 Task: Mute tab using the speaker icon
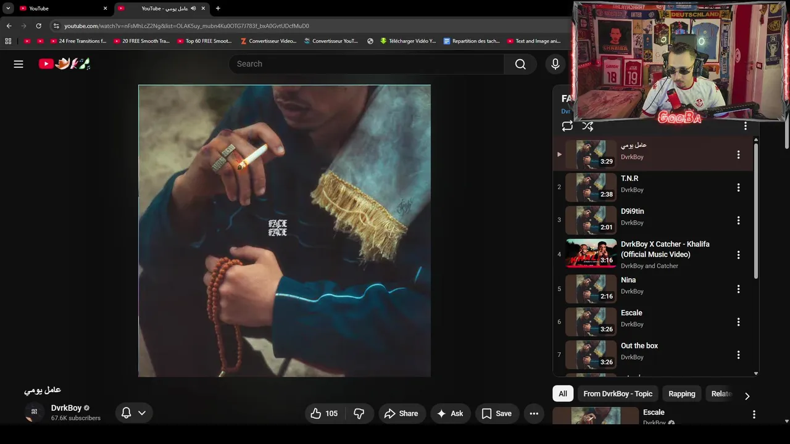pos(193,9)
